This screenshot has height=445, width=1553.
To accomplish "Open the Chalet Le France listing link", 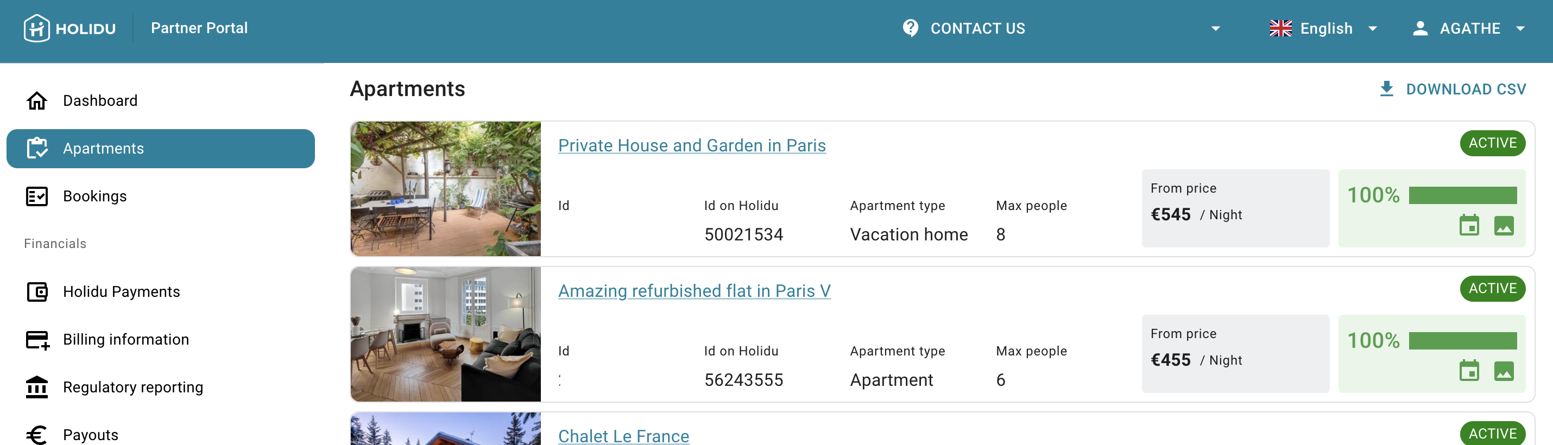I will click(x=623, y=436).
